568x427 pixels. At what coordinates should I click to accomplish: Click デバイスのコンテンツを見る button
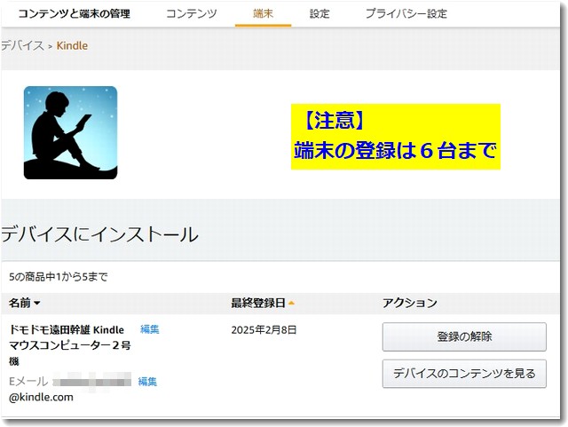tap(464, 374)
